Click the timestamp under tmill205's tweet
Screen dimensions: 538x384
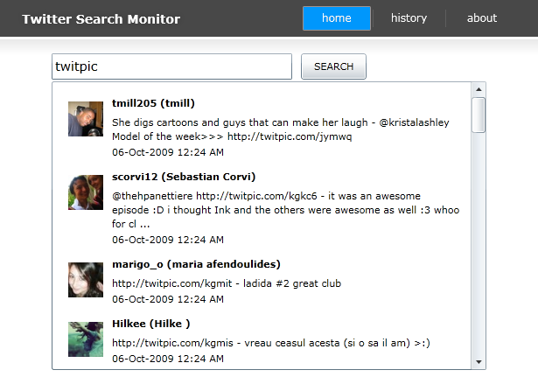(168, 152)
